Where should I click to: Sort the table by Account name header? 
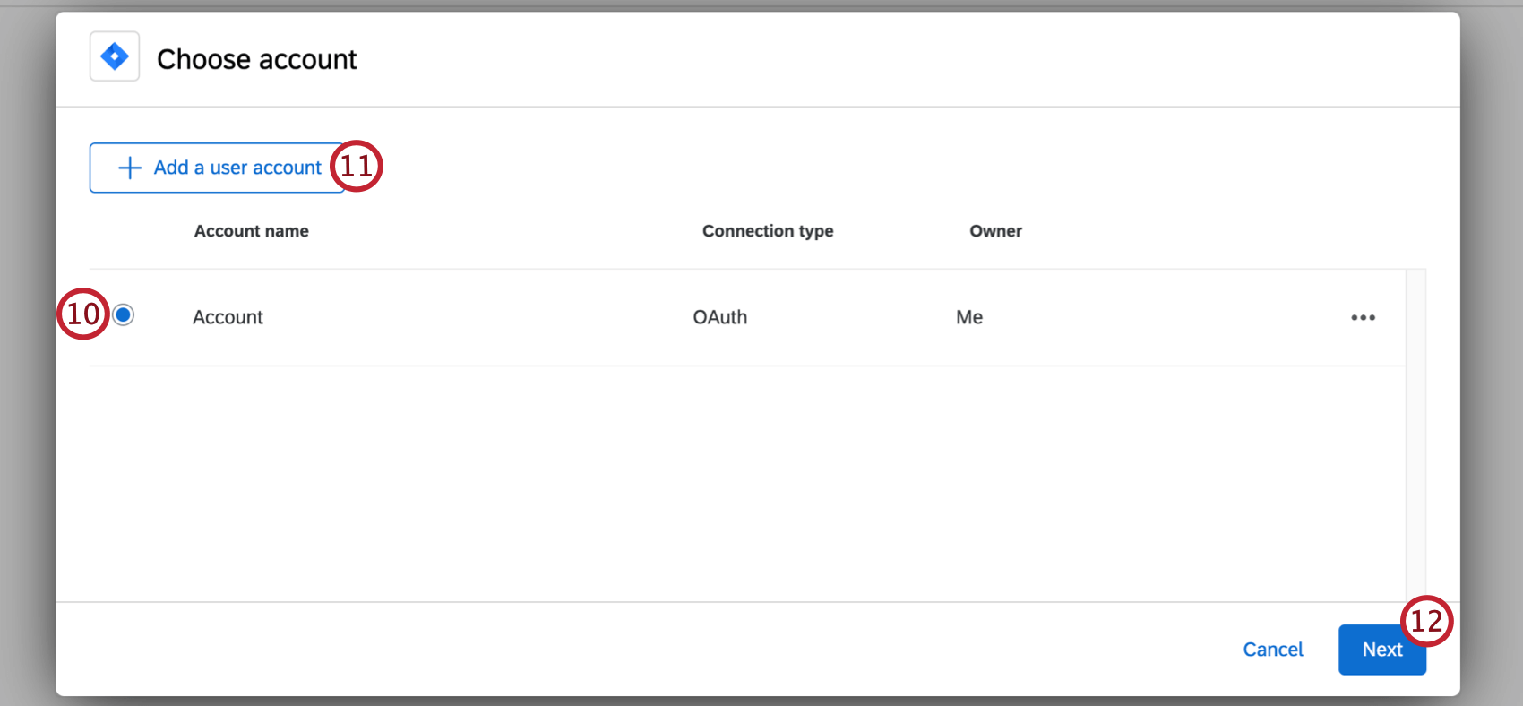251,230
